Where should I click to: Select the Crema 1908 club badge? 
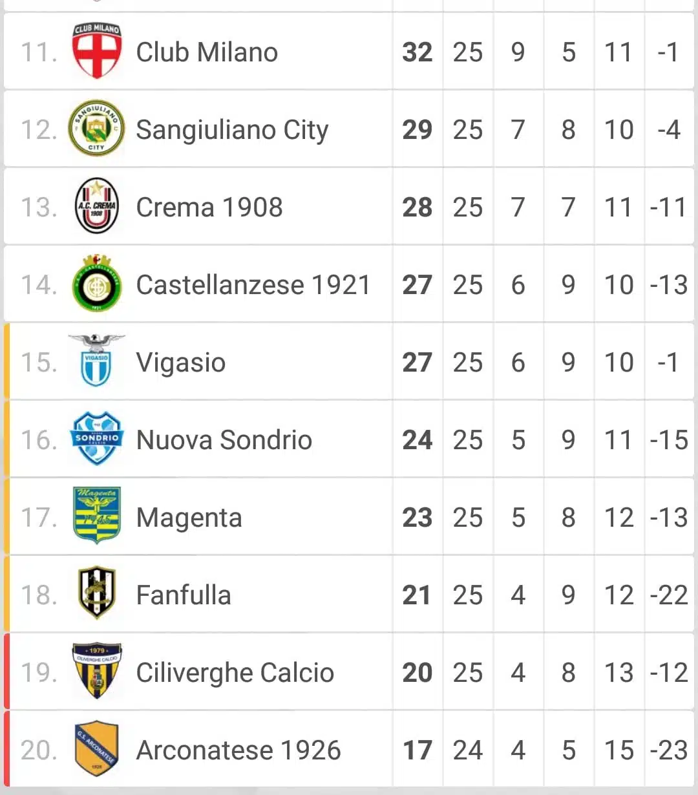(x=96, y=206)
